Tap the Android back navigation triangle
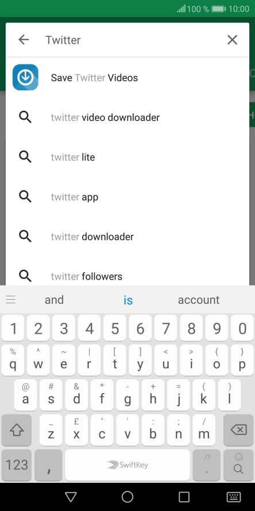 coord(71,497)
